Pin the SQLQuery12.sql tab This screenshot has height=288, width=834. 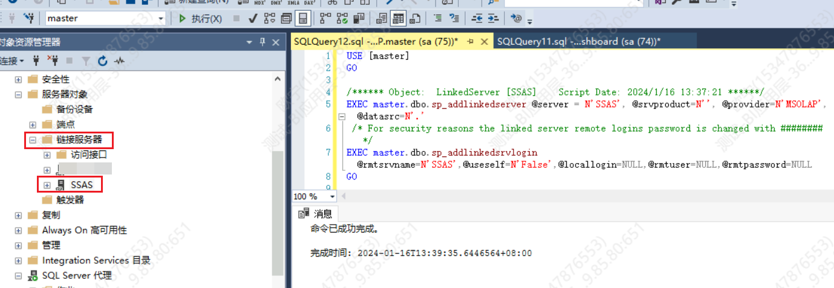(471, 42)
